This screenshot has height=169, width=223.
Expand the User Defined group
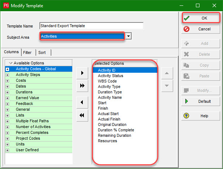7,150
